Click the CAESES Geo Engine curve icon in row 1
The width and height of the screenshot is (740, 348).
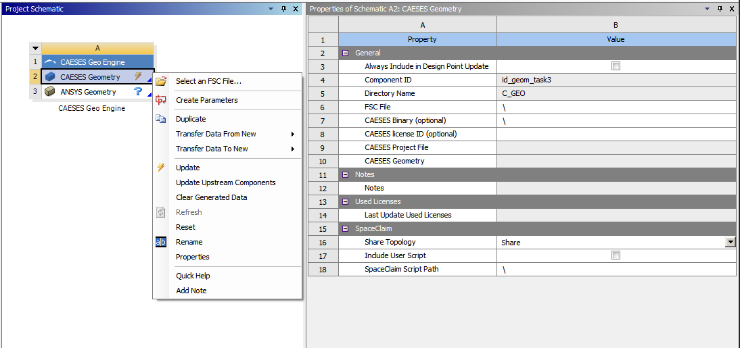point(50,61)
